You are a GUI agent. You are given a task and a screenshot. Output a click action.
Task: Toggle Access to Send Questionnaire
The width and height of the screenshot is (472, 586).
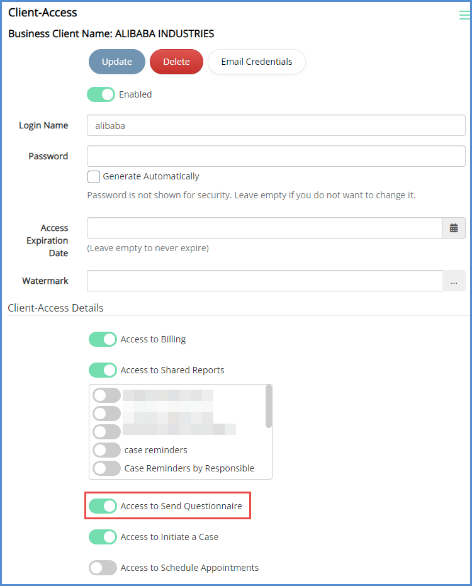tap(103, 505)
